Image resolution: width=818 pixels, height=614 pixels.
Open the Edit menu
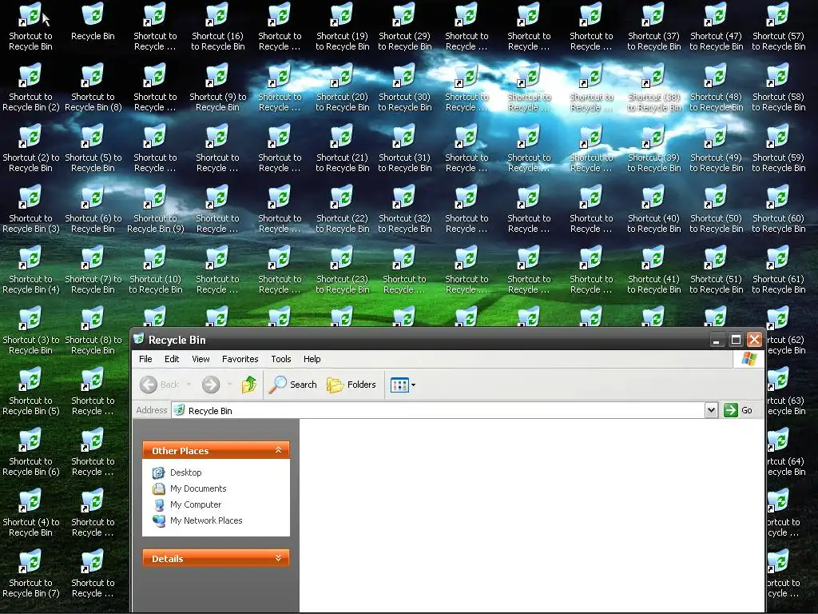point(172,359)
